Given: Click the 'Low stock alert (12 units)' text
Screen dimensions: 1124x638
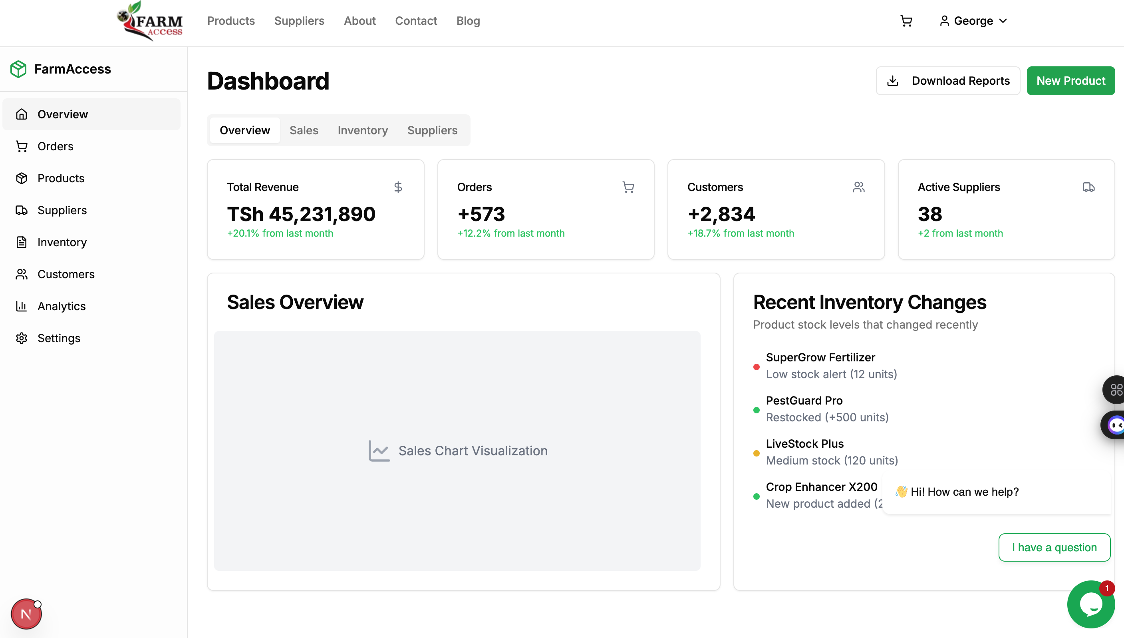Looking at the screenshot, I should point(831,374).
